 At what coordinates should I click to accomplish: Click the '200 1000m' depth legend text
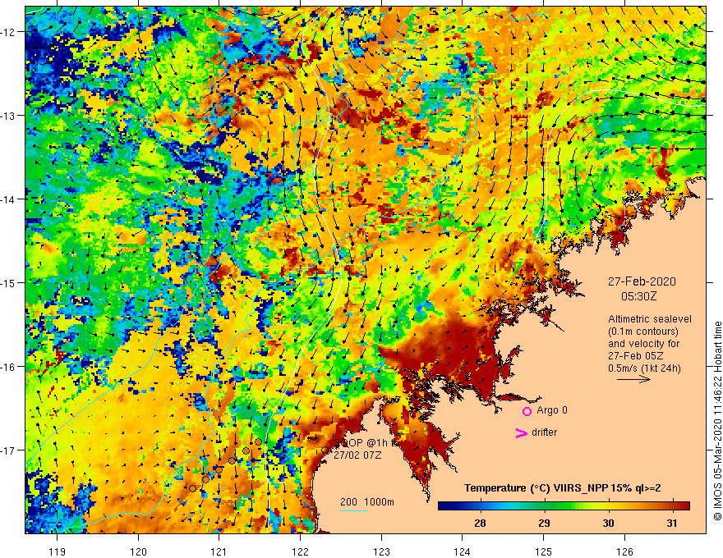pyautogui.click(x=367, y=502)
